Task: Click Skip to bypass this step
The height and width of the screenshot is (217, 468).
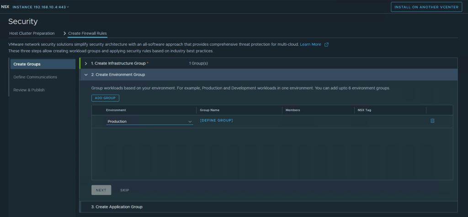Action: coord(125,190)
